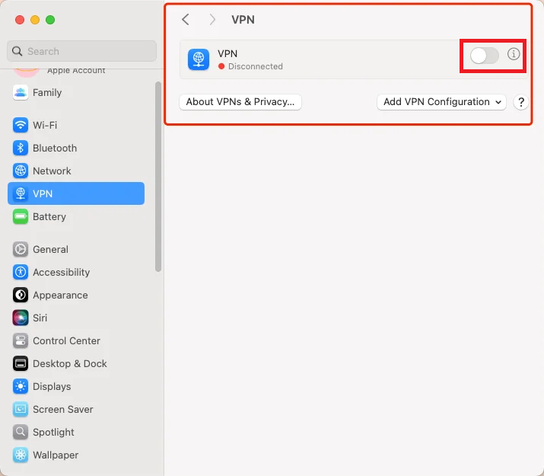Click the Screen Saver icon

(21, 409)
